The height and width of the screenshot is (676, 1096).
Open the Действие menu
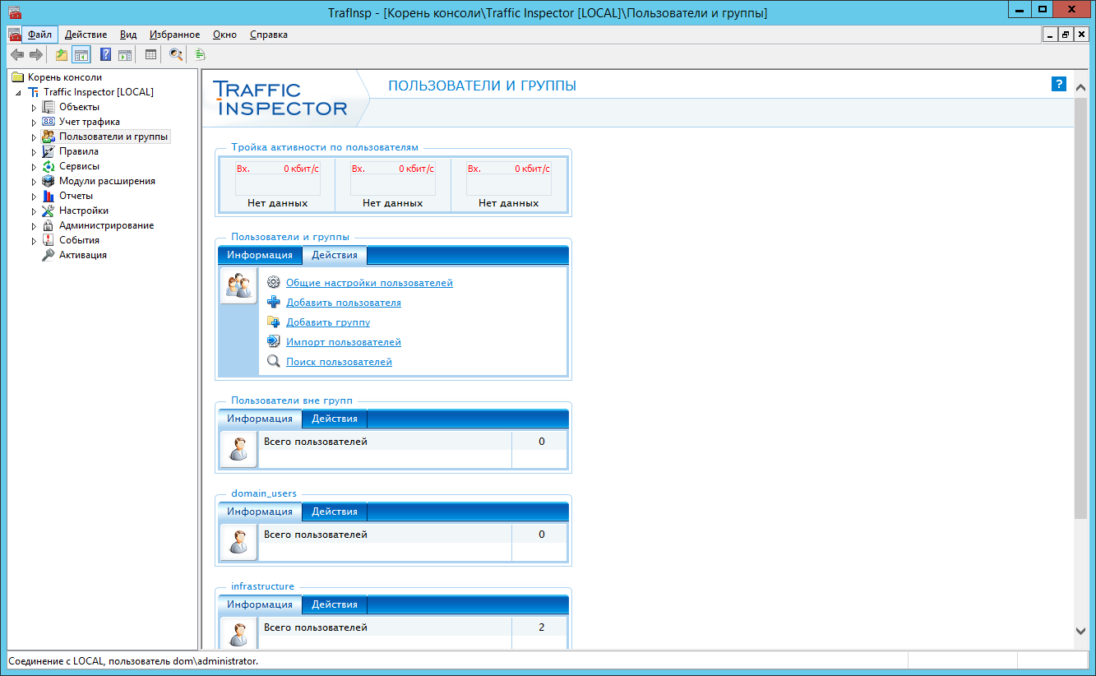click(86, 35)
